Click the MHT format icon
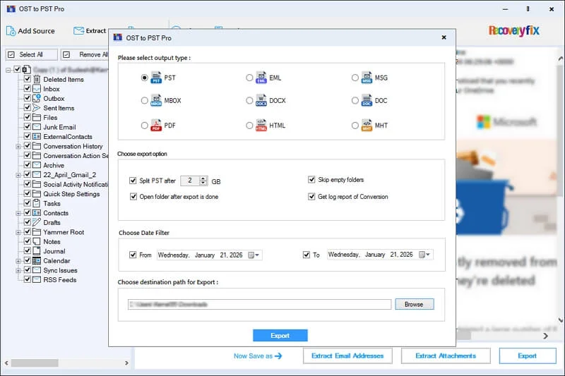The height and width of the screenshot is (376, 565). pyautogui.click(x=367, y=125)
